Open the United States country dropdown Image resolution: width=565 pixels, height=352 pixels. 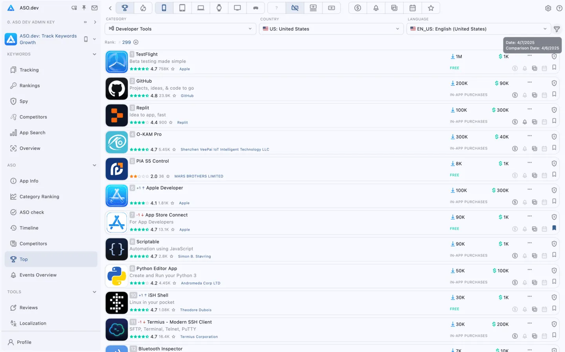pyautogui.click(x=331, y=29)
